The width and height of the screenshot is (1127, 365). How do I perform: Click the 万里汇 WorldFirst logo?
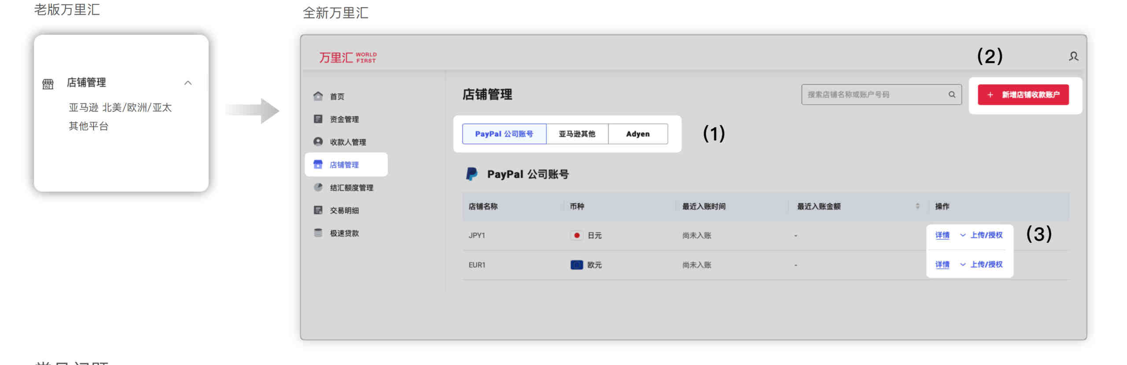point(348,58)
